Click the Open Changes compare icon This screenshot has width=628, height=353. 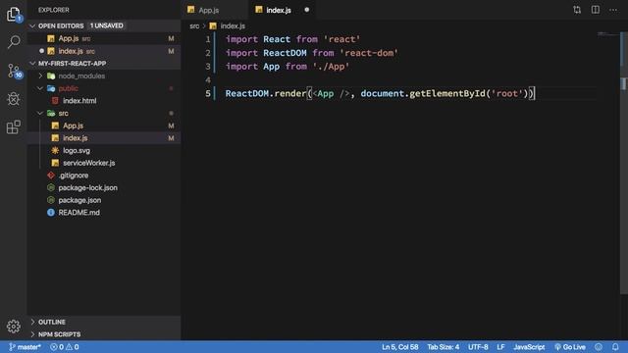[577, 10]
